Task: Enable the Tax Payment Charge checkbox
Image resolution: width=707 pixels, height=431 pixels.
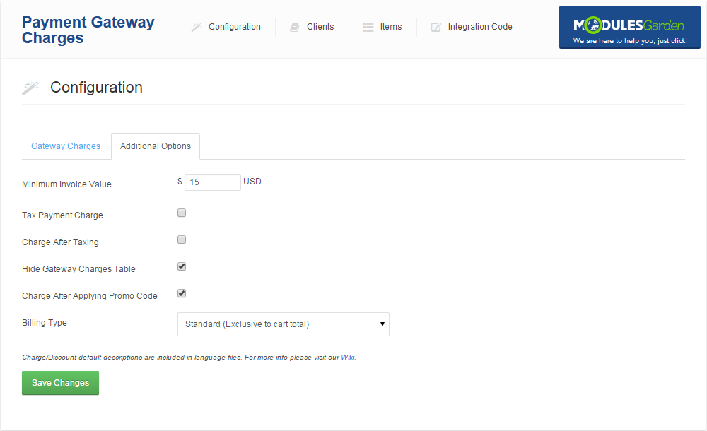Action: [x=182, y=212]
